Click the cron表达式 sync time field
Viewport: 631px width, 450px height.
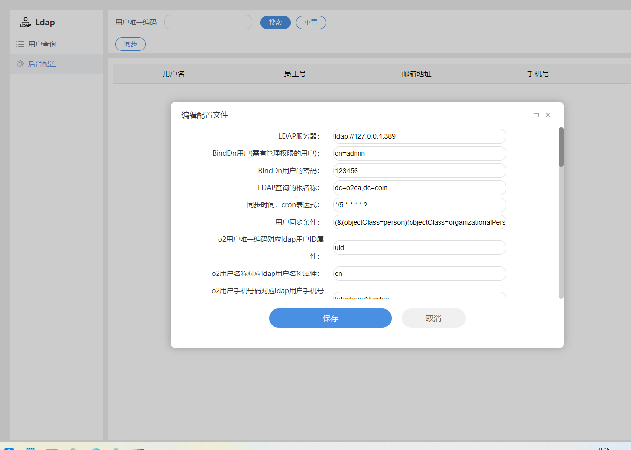[419, 205]
